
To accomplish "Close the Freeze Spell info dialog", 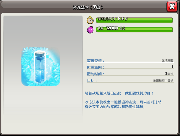I will coord(172,6).
